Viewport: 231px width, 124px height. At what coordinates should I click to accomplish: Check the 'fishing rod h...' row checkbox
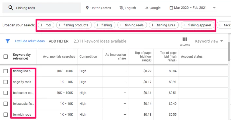coord(6,71)
